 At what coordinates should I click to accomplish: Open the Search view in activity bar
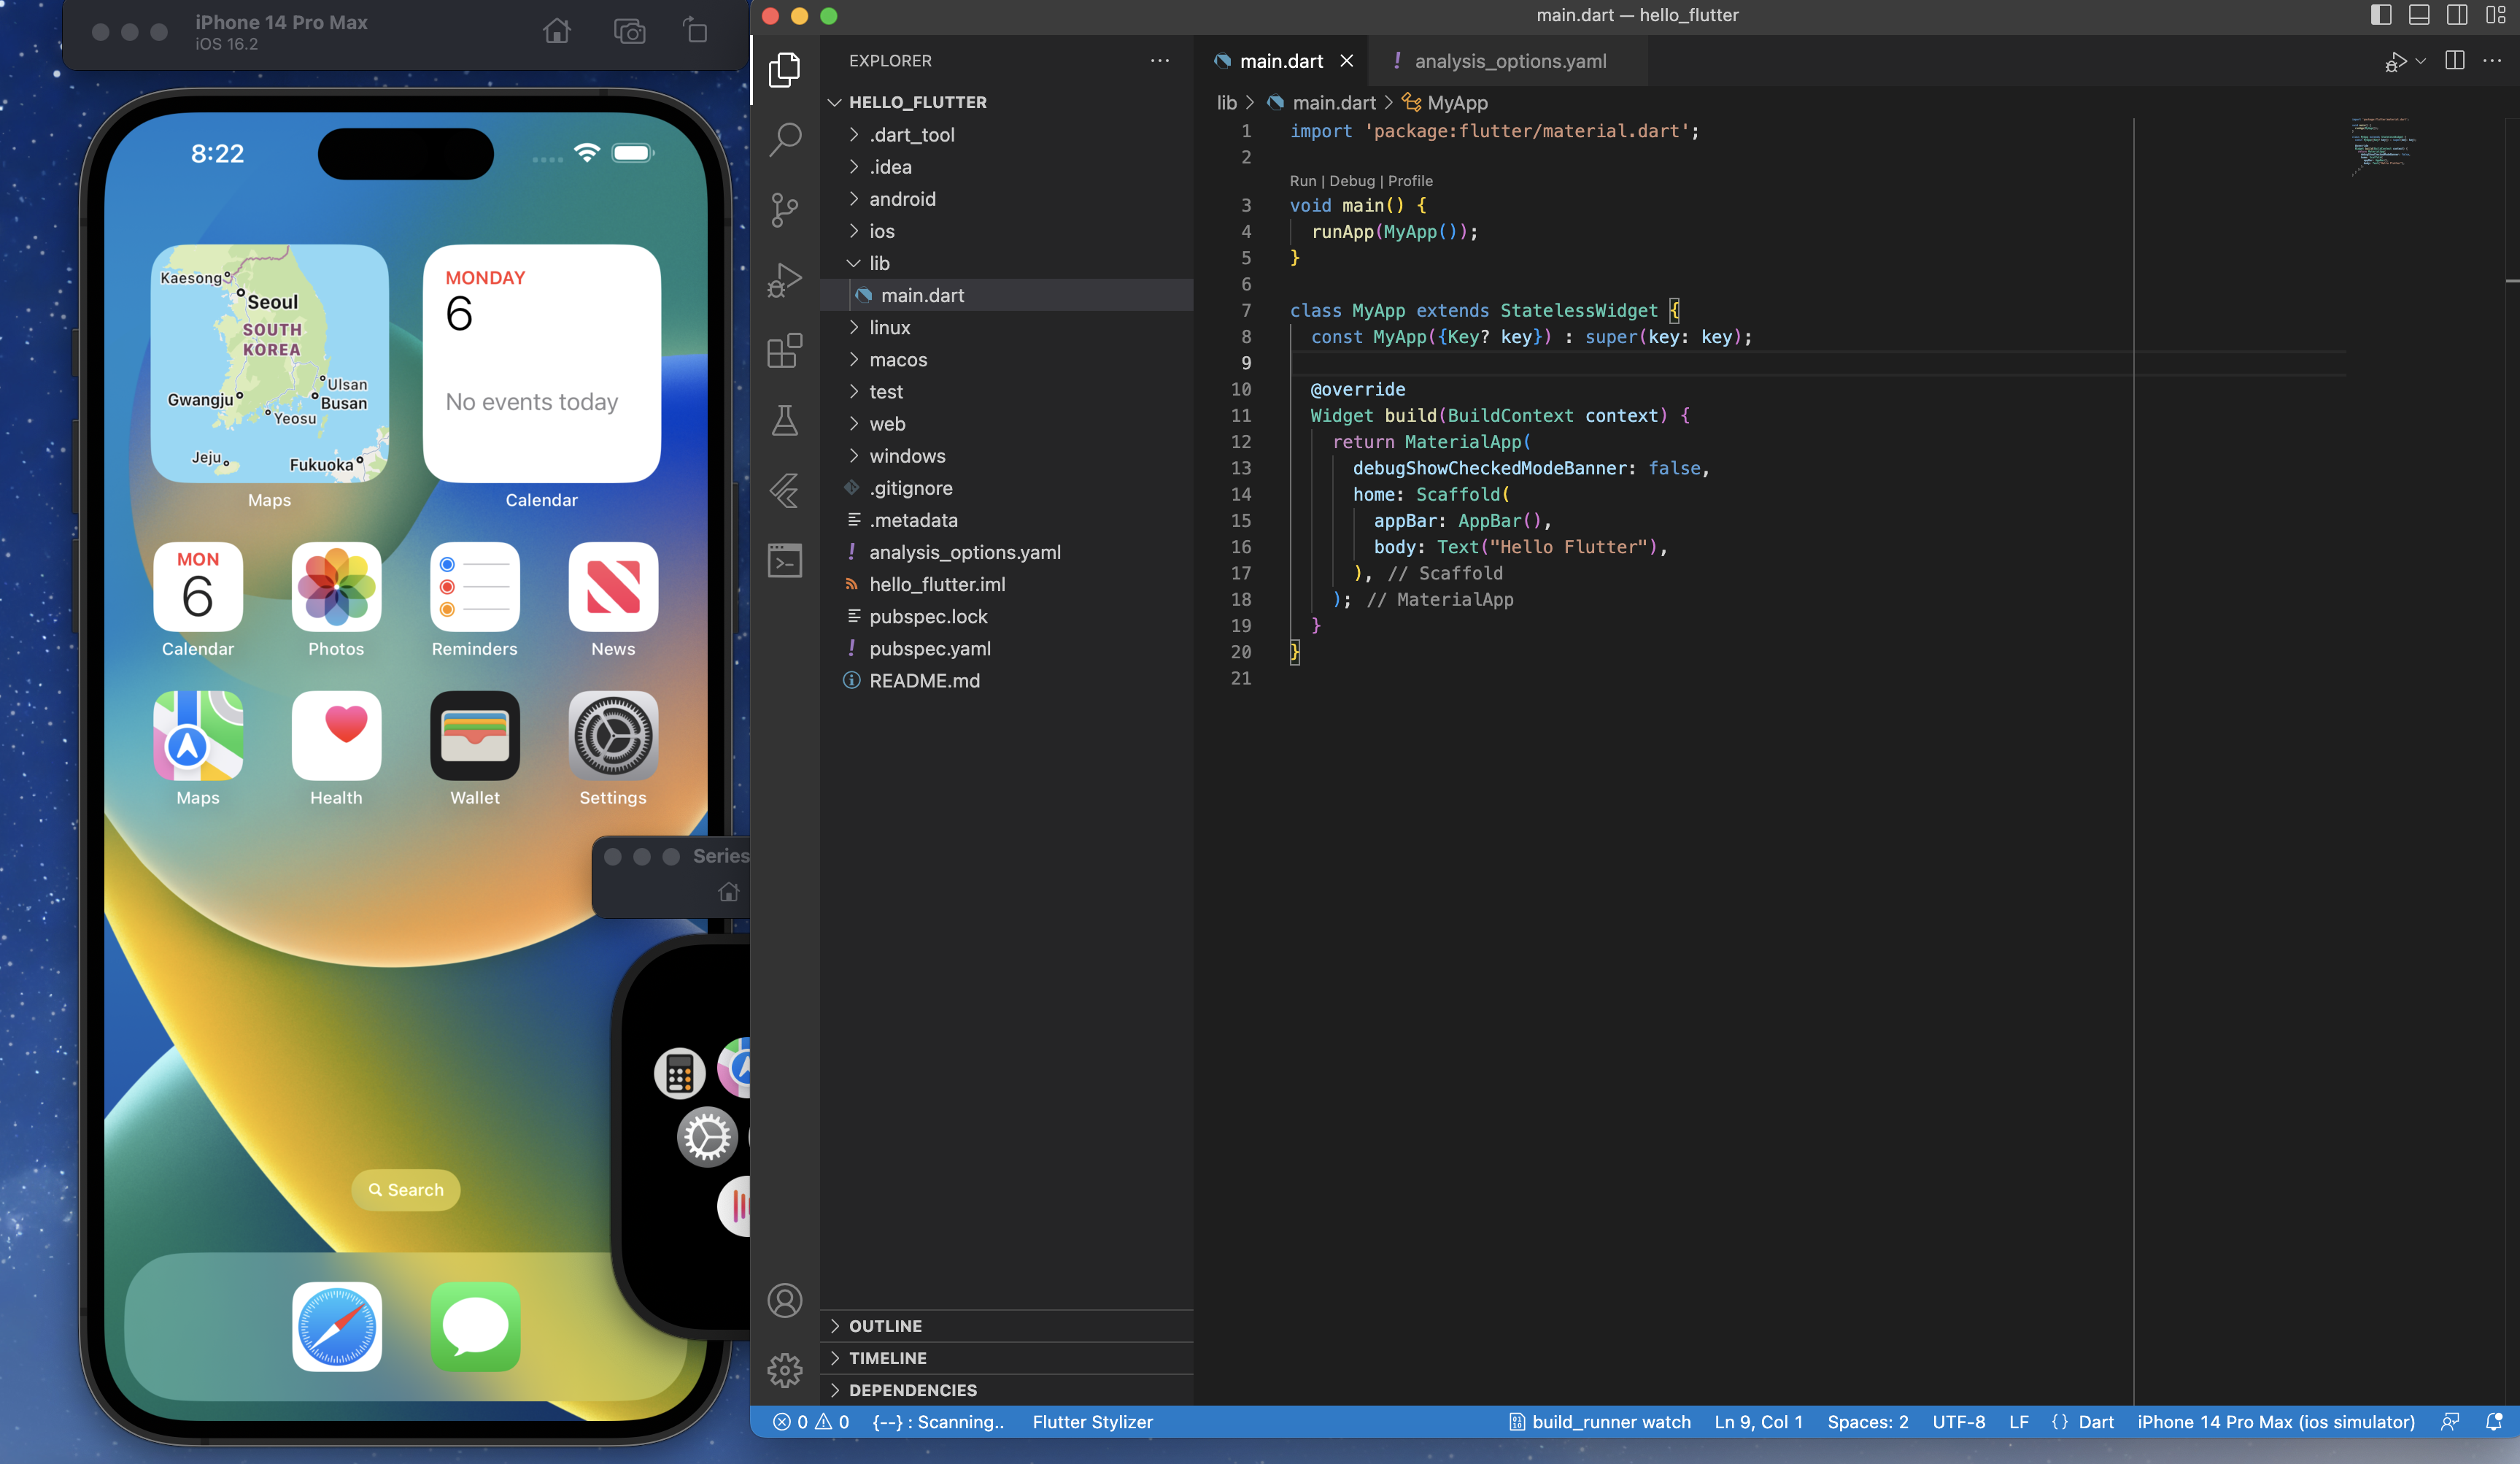coord(785,140)
